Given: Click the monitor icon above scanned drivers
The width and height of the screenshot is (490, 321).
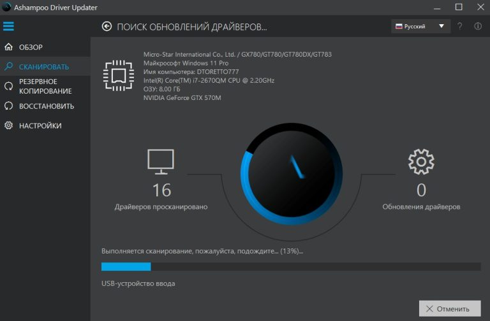Looking at the screenshot, I should [x=161, y=162].
